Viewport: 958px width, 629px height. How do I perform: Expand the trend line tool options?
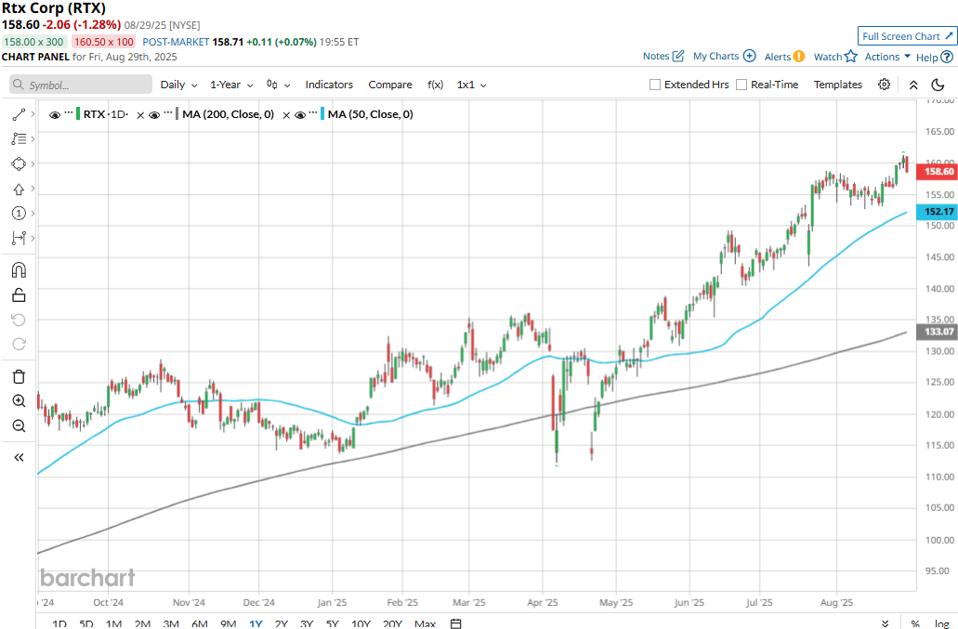pyautogui.click(x=33, y=114)
